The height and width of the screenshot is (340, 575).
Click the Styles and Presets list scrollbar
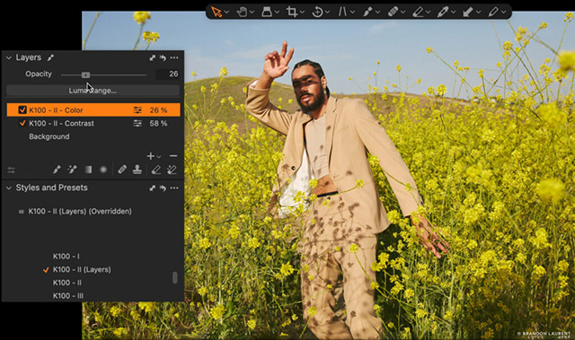coord(175,277)
